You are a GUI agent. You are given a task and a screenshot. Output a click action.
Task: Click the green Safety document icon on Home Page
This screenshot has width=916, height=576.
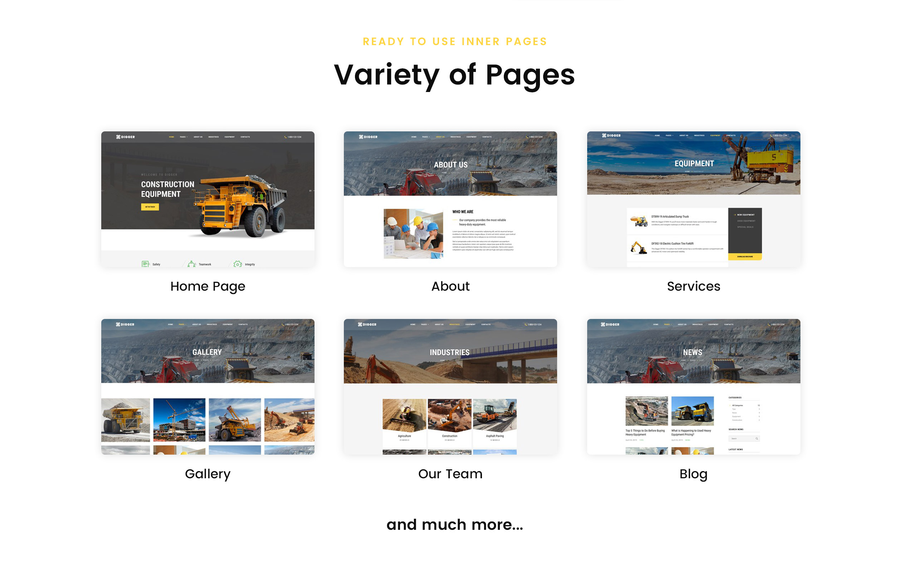tap(145, 264)
